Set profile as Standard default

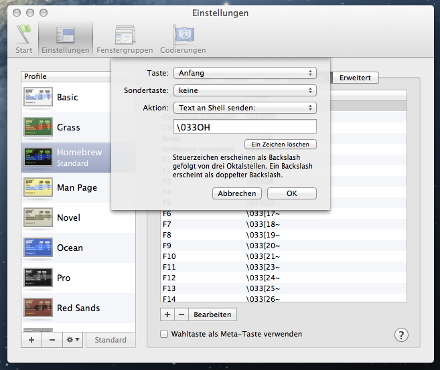(x=111, y=340)
